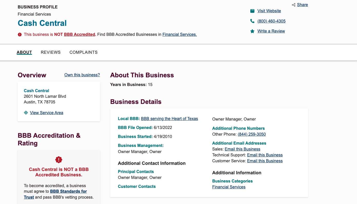Switch to the REVIEWS tab

point(51,52)
